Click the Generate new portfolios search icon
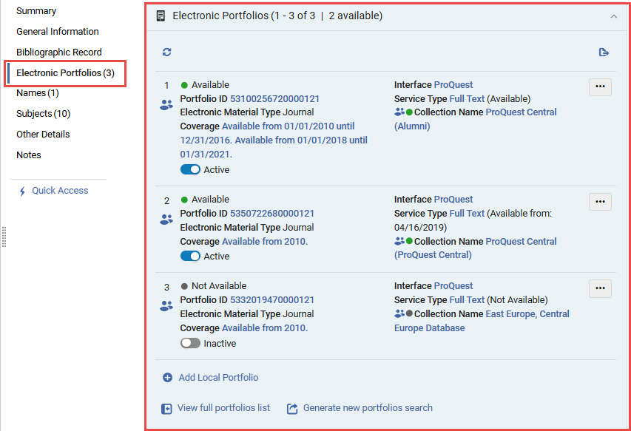631x431 pixels. [x=292, y=408]
